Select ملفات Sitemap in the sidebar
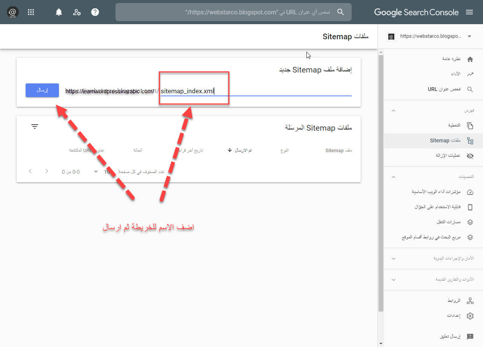483x347 pixels. coord(433,141)
